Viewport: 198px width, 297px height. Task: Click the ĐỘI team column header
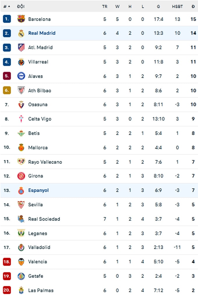pos(21,6)
